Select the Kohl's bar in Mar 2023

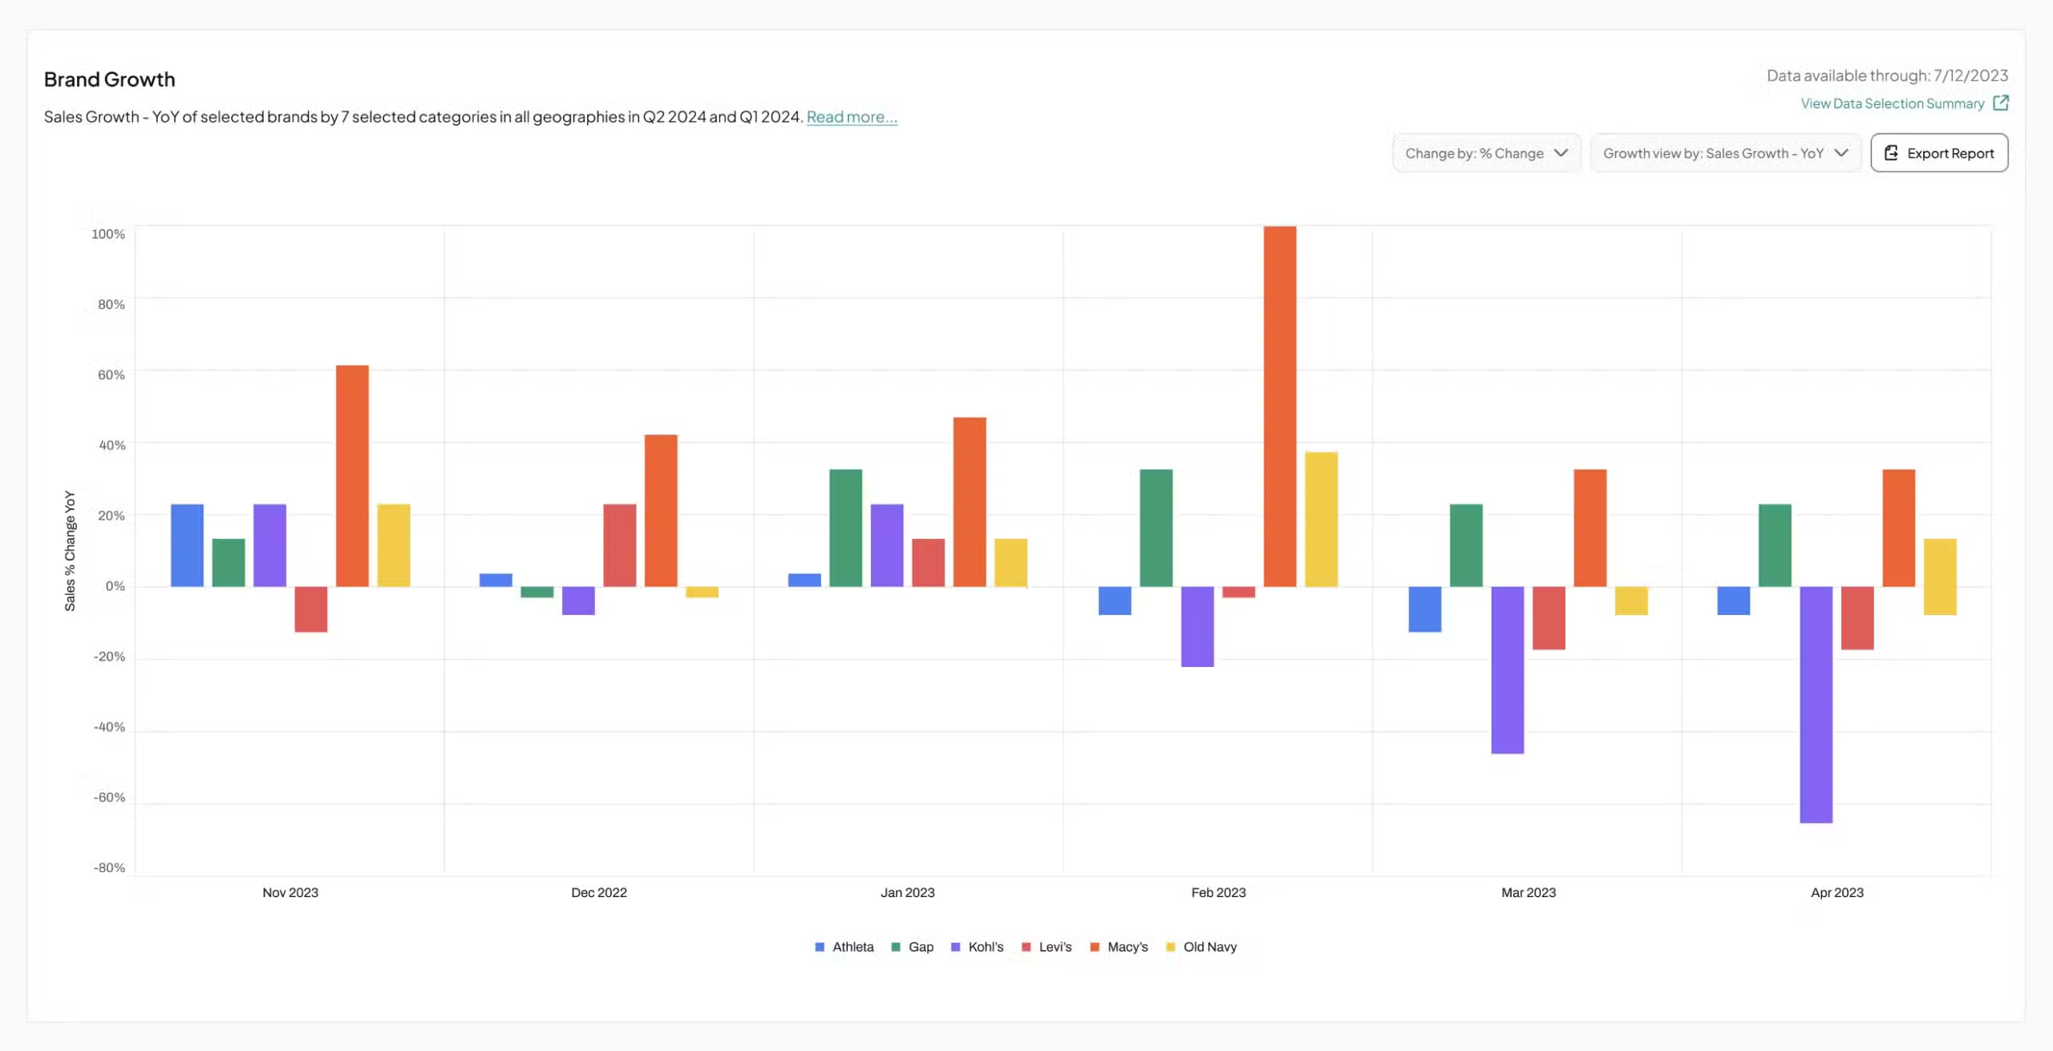click(1508, 670)
